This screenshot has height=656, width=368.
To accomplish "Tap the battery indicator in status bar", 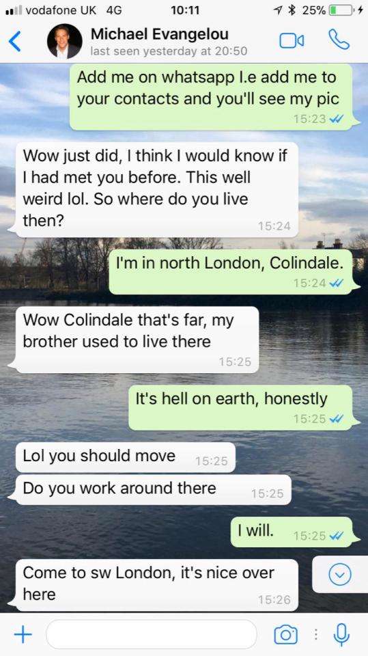I will pos(341,10).
